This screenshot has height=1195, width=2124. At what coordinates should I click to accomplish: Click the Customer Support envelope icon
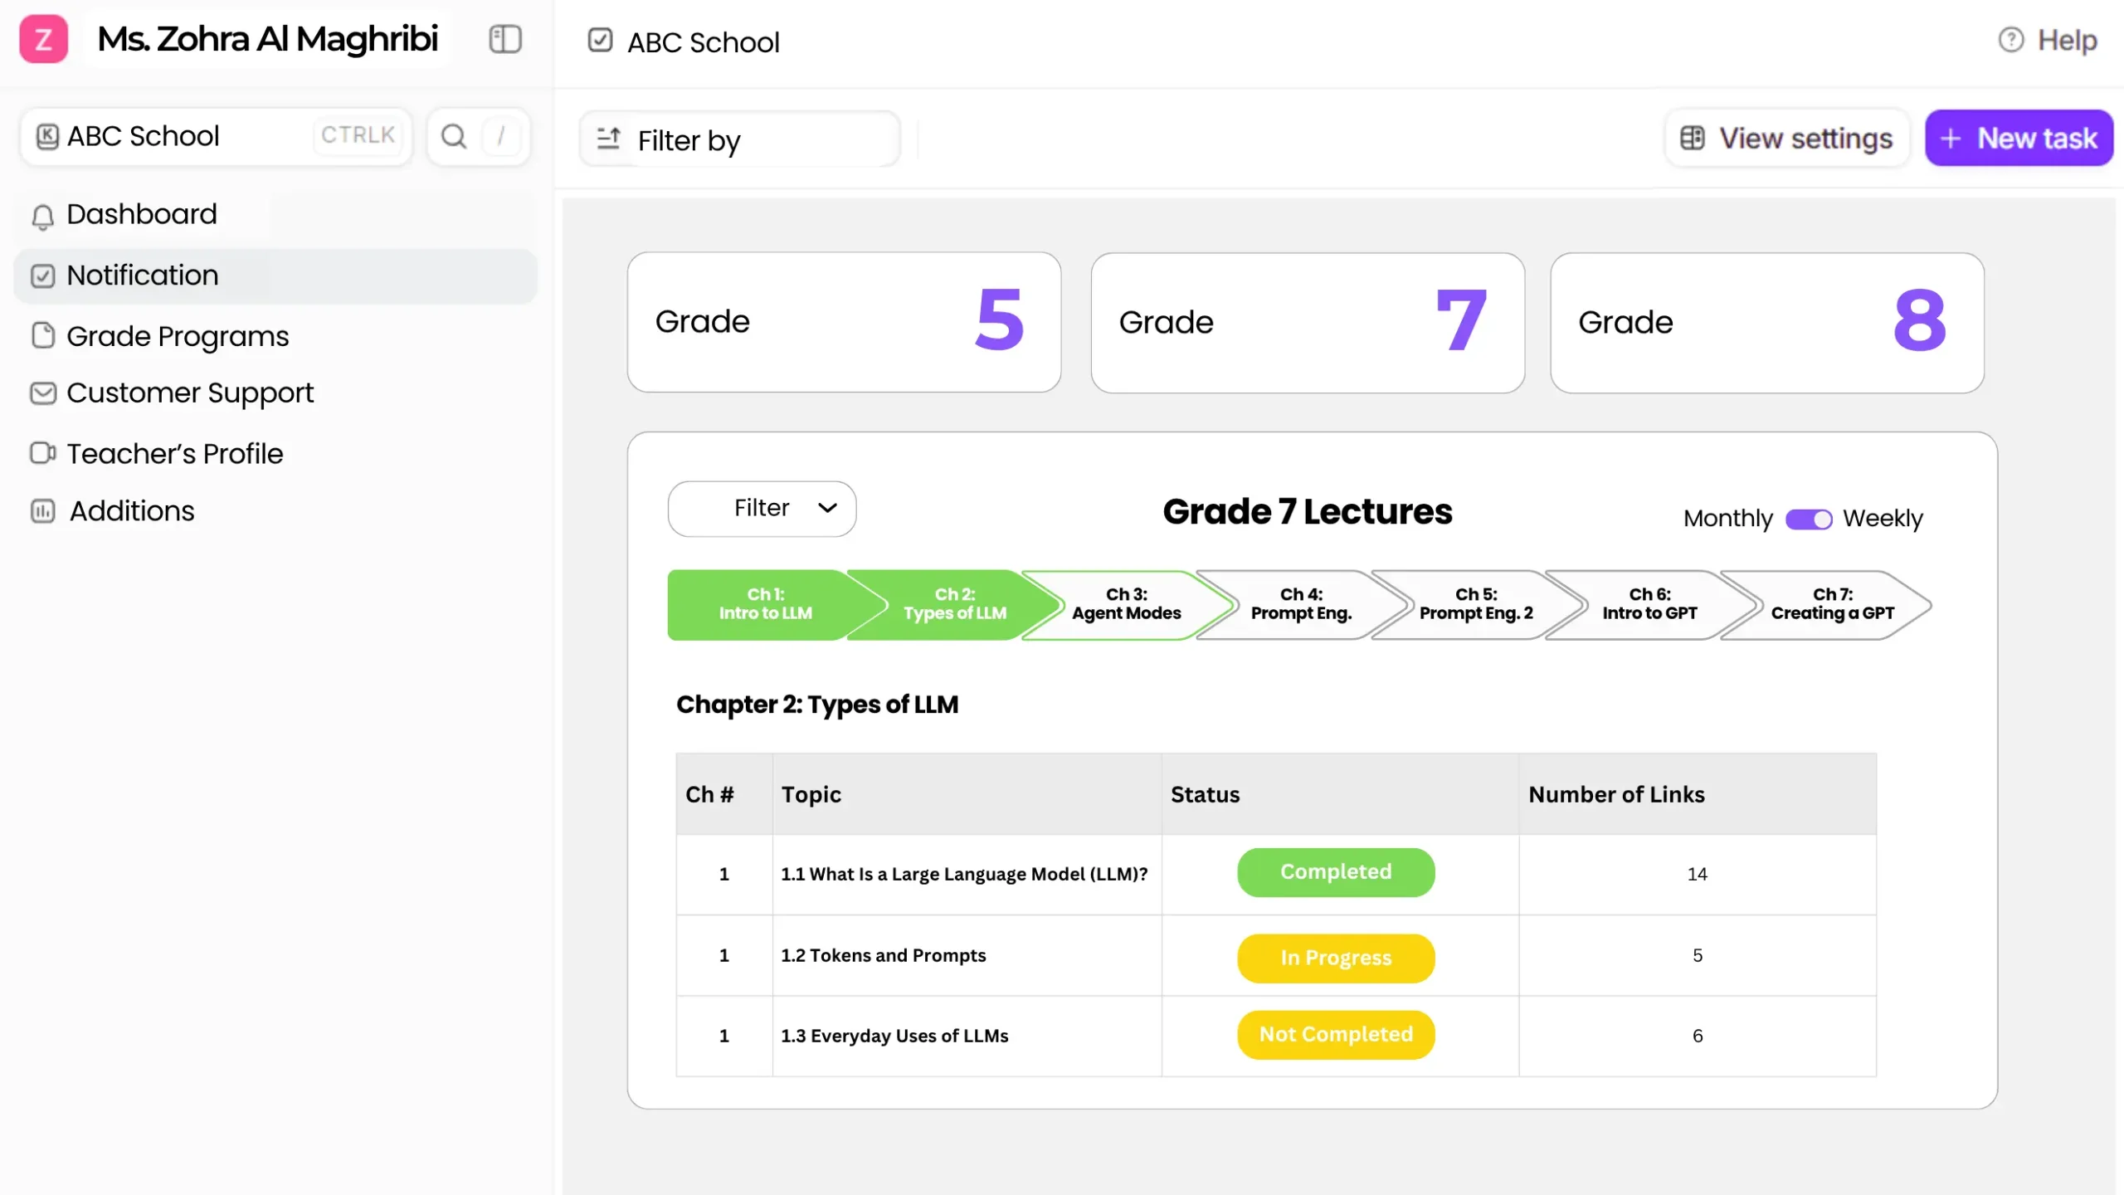[x=42, y=393]
